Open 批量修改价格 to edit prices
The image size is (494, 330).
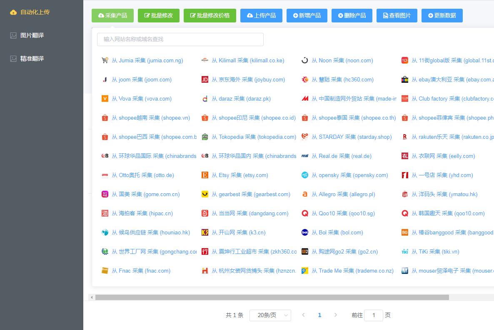pos(210,15)
